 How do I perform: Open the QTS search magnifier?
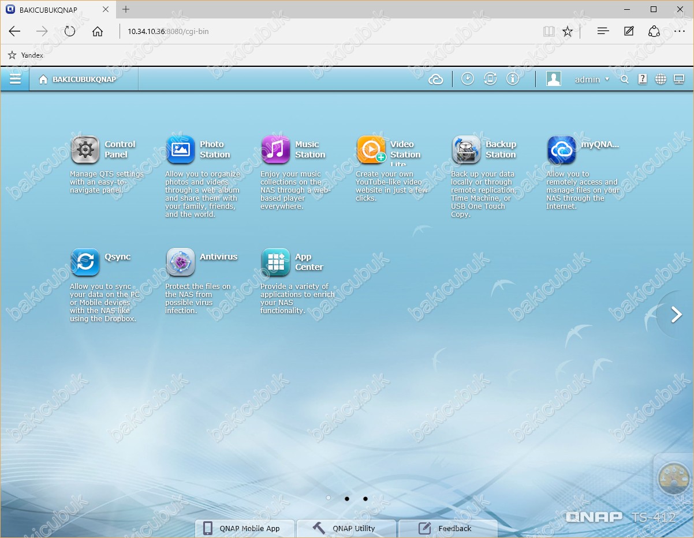pyautogui.click(x=625, y=80)
